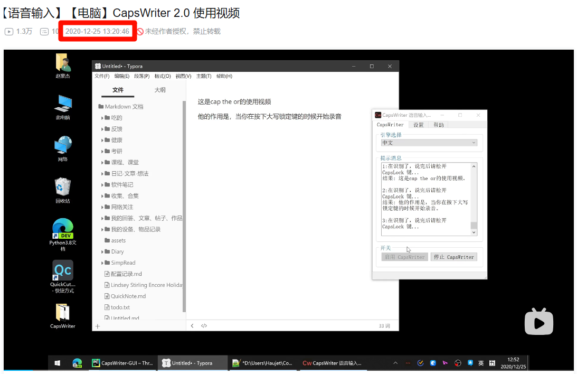Image resolution: width=577 pixels, height=374 pixels.
Task: Open the 引擎选择 language dropdown showing 中文
Action: 429,143
